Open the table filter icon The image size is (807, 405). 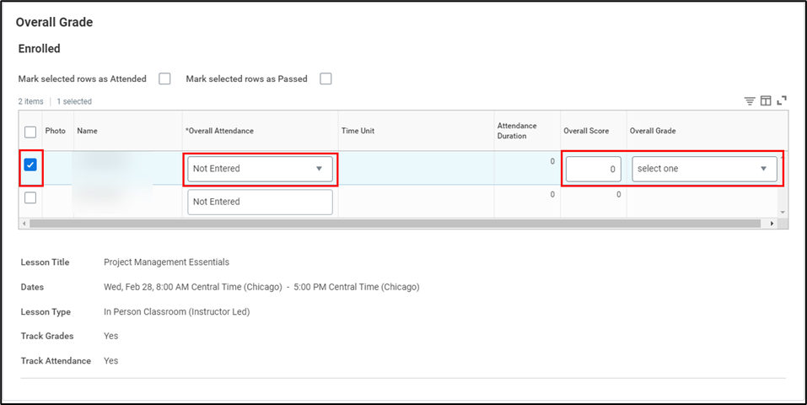[749, 101]
